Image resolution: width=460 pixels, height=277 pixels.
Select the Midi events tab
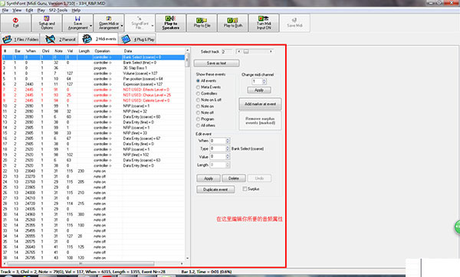99,39
